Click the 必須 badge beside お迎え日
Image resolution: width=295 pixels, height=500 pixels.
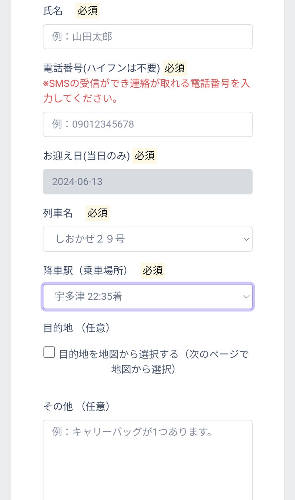click(145, 156)
